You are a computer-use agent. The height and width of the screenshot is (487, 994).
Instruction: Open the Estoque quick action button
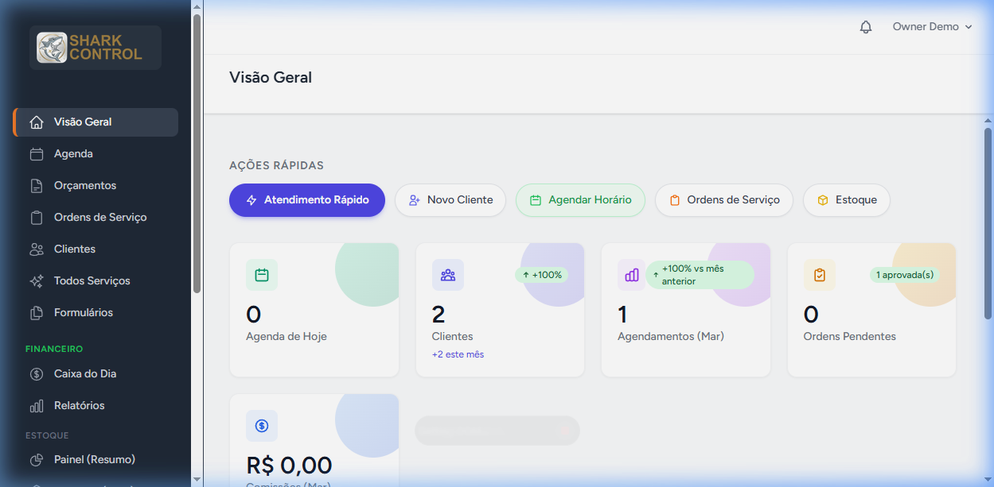[x=846, y=200]
